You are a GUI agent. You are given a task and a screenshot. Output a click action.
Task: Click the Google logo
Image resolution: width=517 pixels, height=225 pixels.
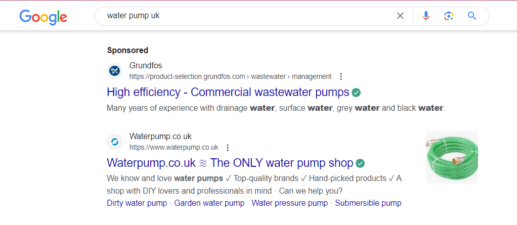[x=43, y=17]
